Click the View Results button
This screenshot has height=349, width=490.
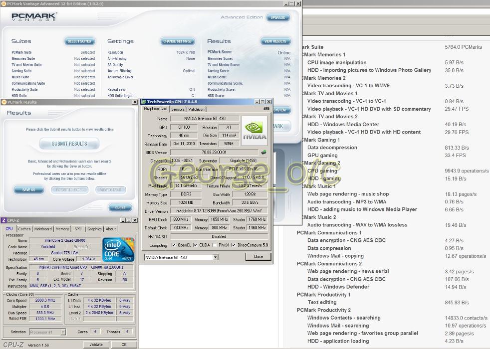[275, 41]
